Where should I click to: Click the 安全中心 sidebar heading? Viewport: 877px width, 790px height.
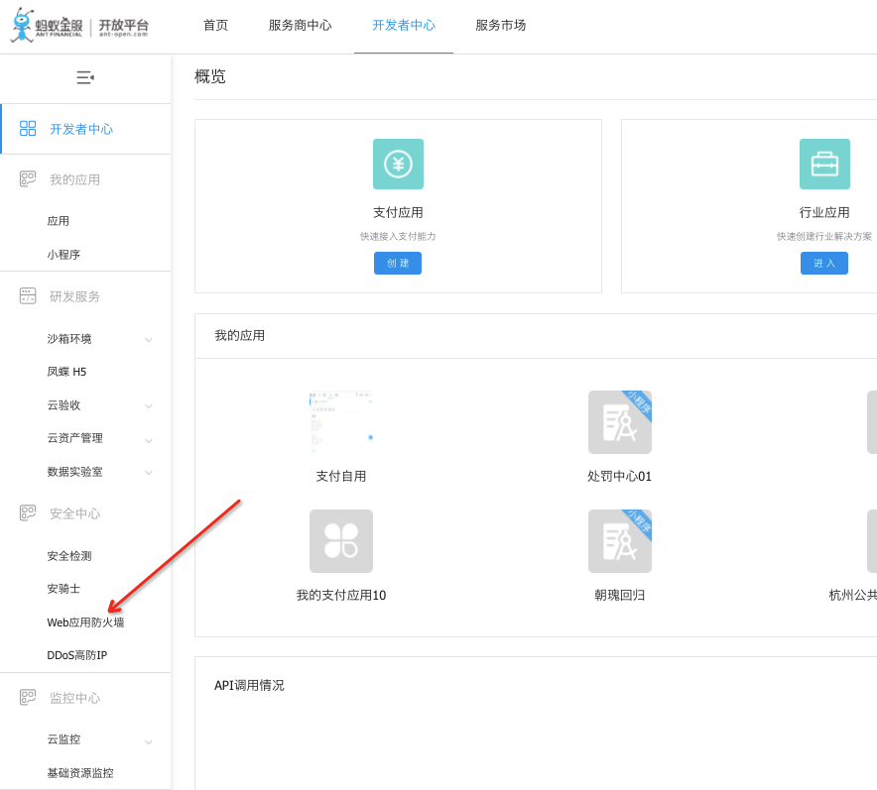tap(75, 513)
